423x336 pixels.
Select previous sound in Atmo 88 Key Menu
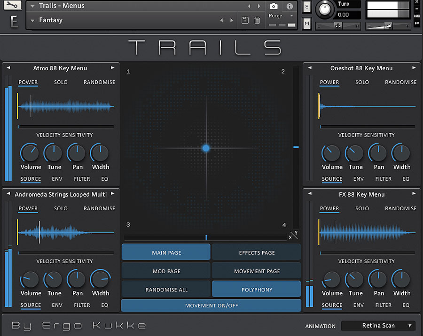click(8, 68)
